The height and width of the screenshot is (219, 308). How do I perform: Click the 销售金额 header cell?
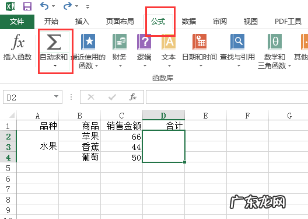point(121,126)
